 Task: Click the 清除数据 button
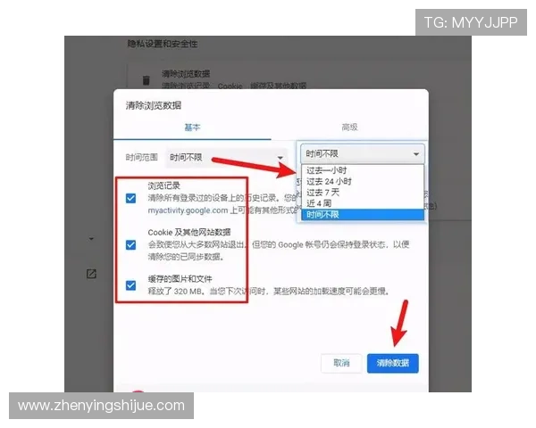click(x=393, y=363)
